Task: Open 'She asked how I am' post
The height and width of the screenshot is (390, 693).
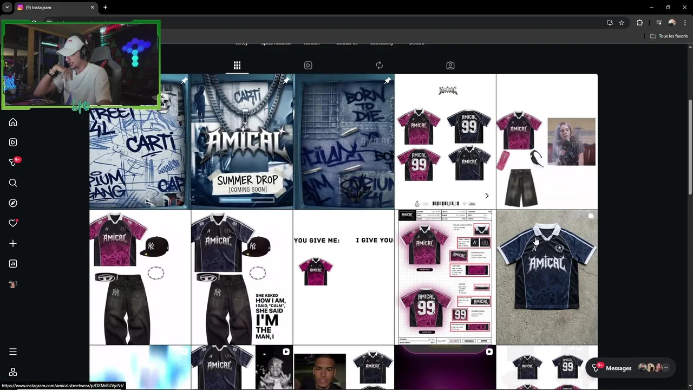Action: [x=241, y=277]
